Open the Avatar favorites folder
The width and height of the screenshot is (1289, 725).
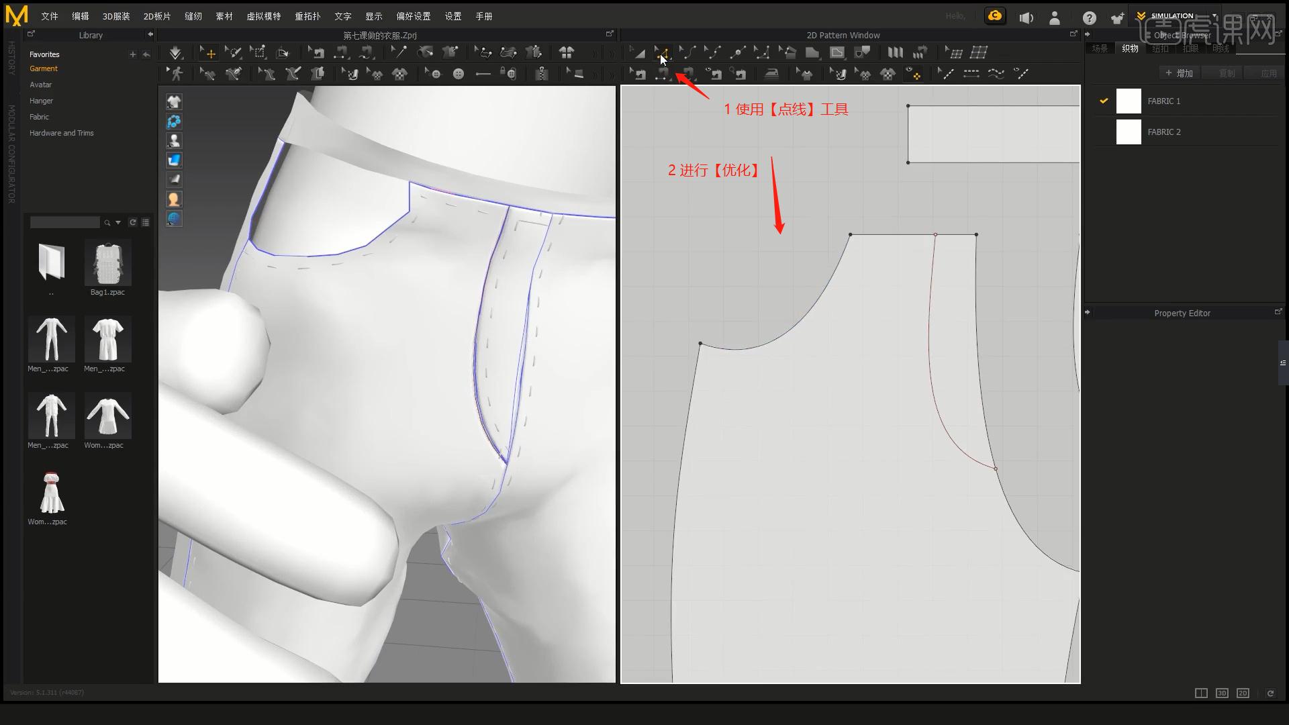[x=40, y=85]
